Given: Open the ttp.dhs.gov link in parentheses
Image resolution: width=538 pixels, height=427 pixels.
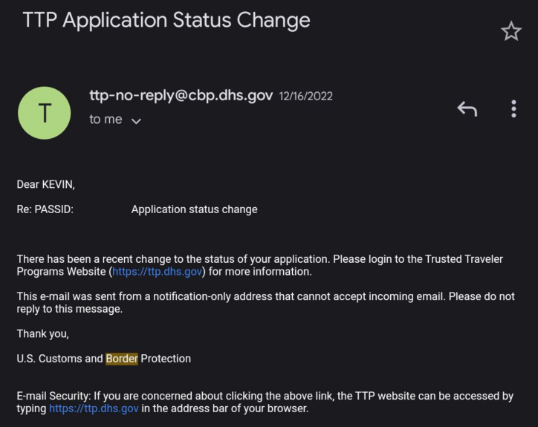Looking at the screenshot, I should (x=158, y=272).
